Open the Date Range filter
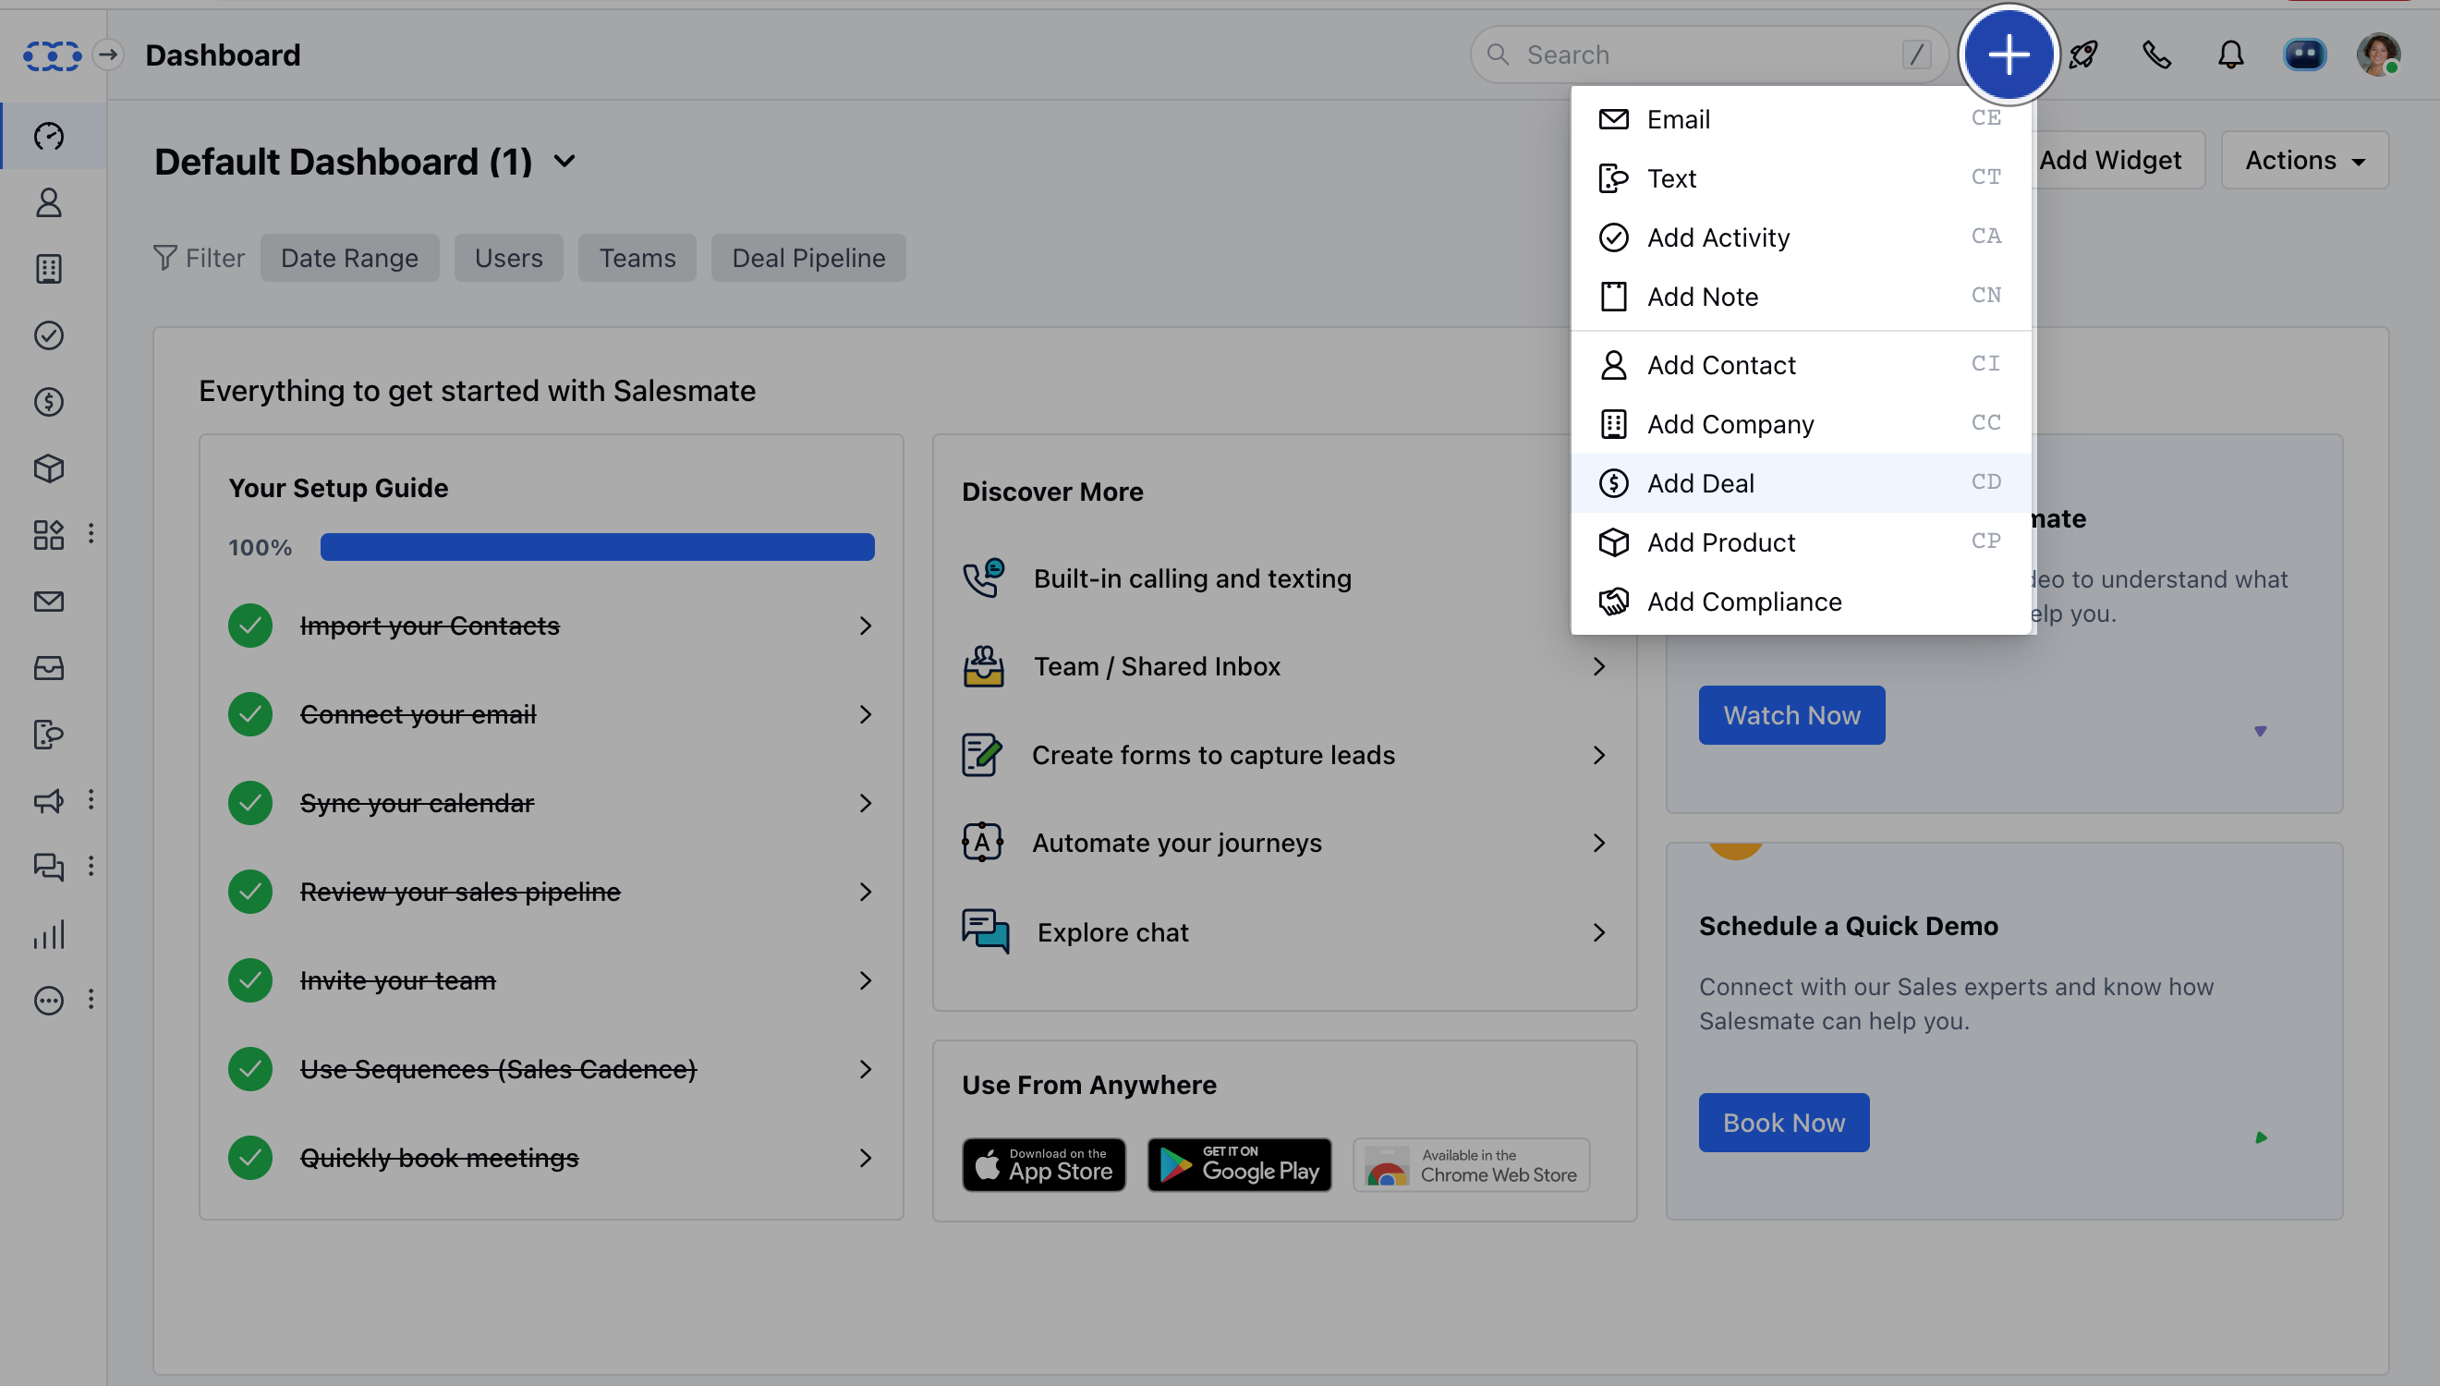The width and height of the screenshot is (2440, 1386). [349, 258]
